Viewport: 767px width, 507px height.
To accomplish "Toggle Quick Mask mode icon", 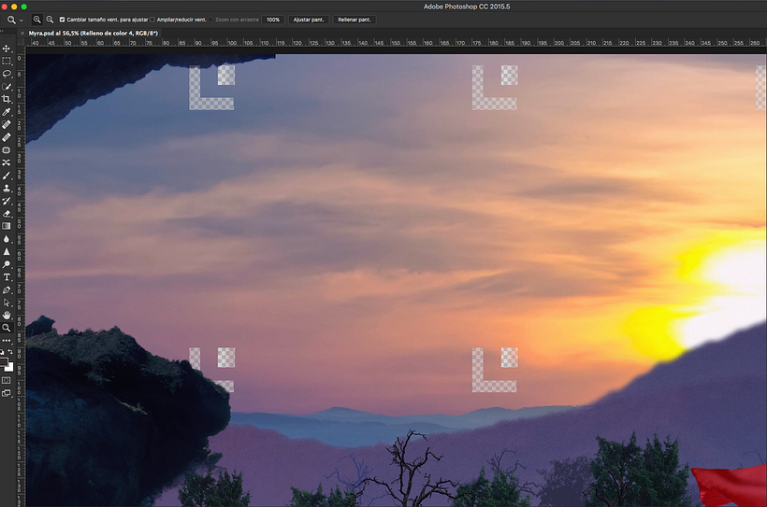I will click(x=7, y=380).
